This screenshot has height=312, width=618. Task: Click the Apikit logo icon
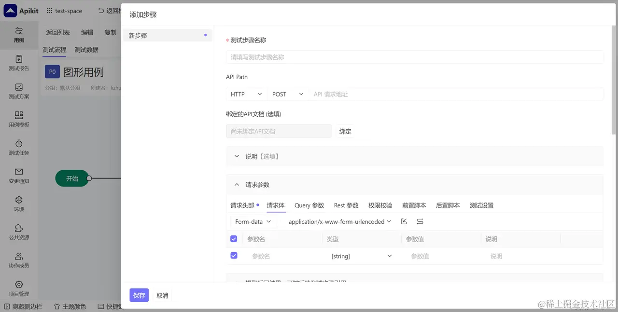tap(10, 11)
